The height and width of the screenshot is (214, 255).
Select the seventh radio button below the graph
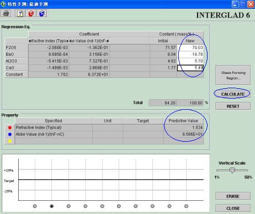[x=136, y=206]
